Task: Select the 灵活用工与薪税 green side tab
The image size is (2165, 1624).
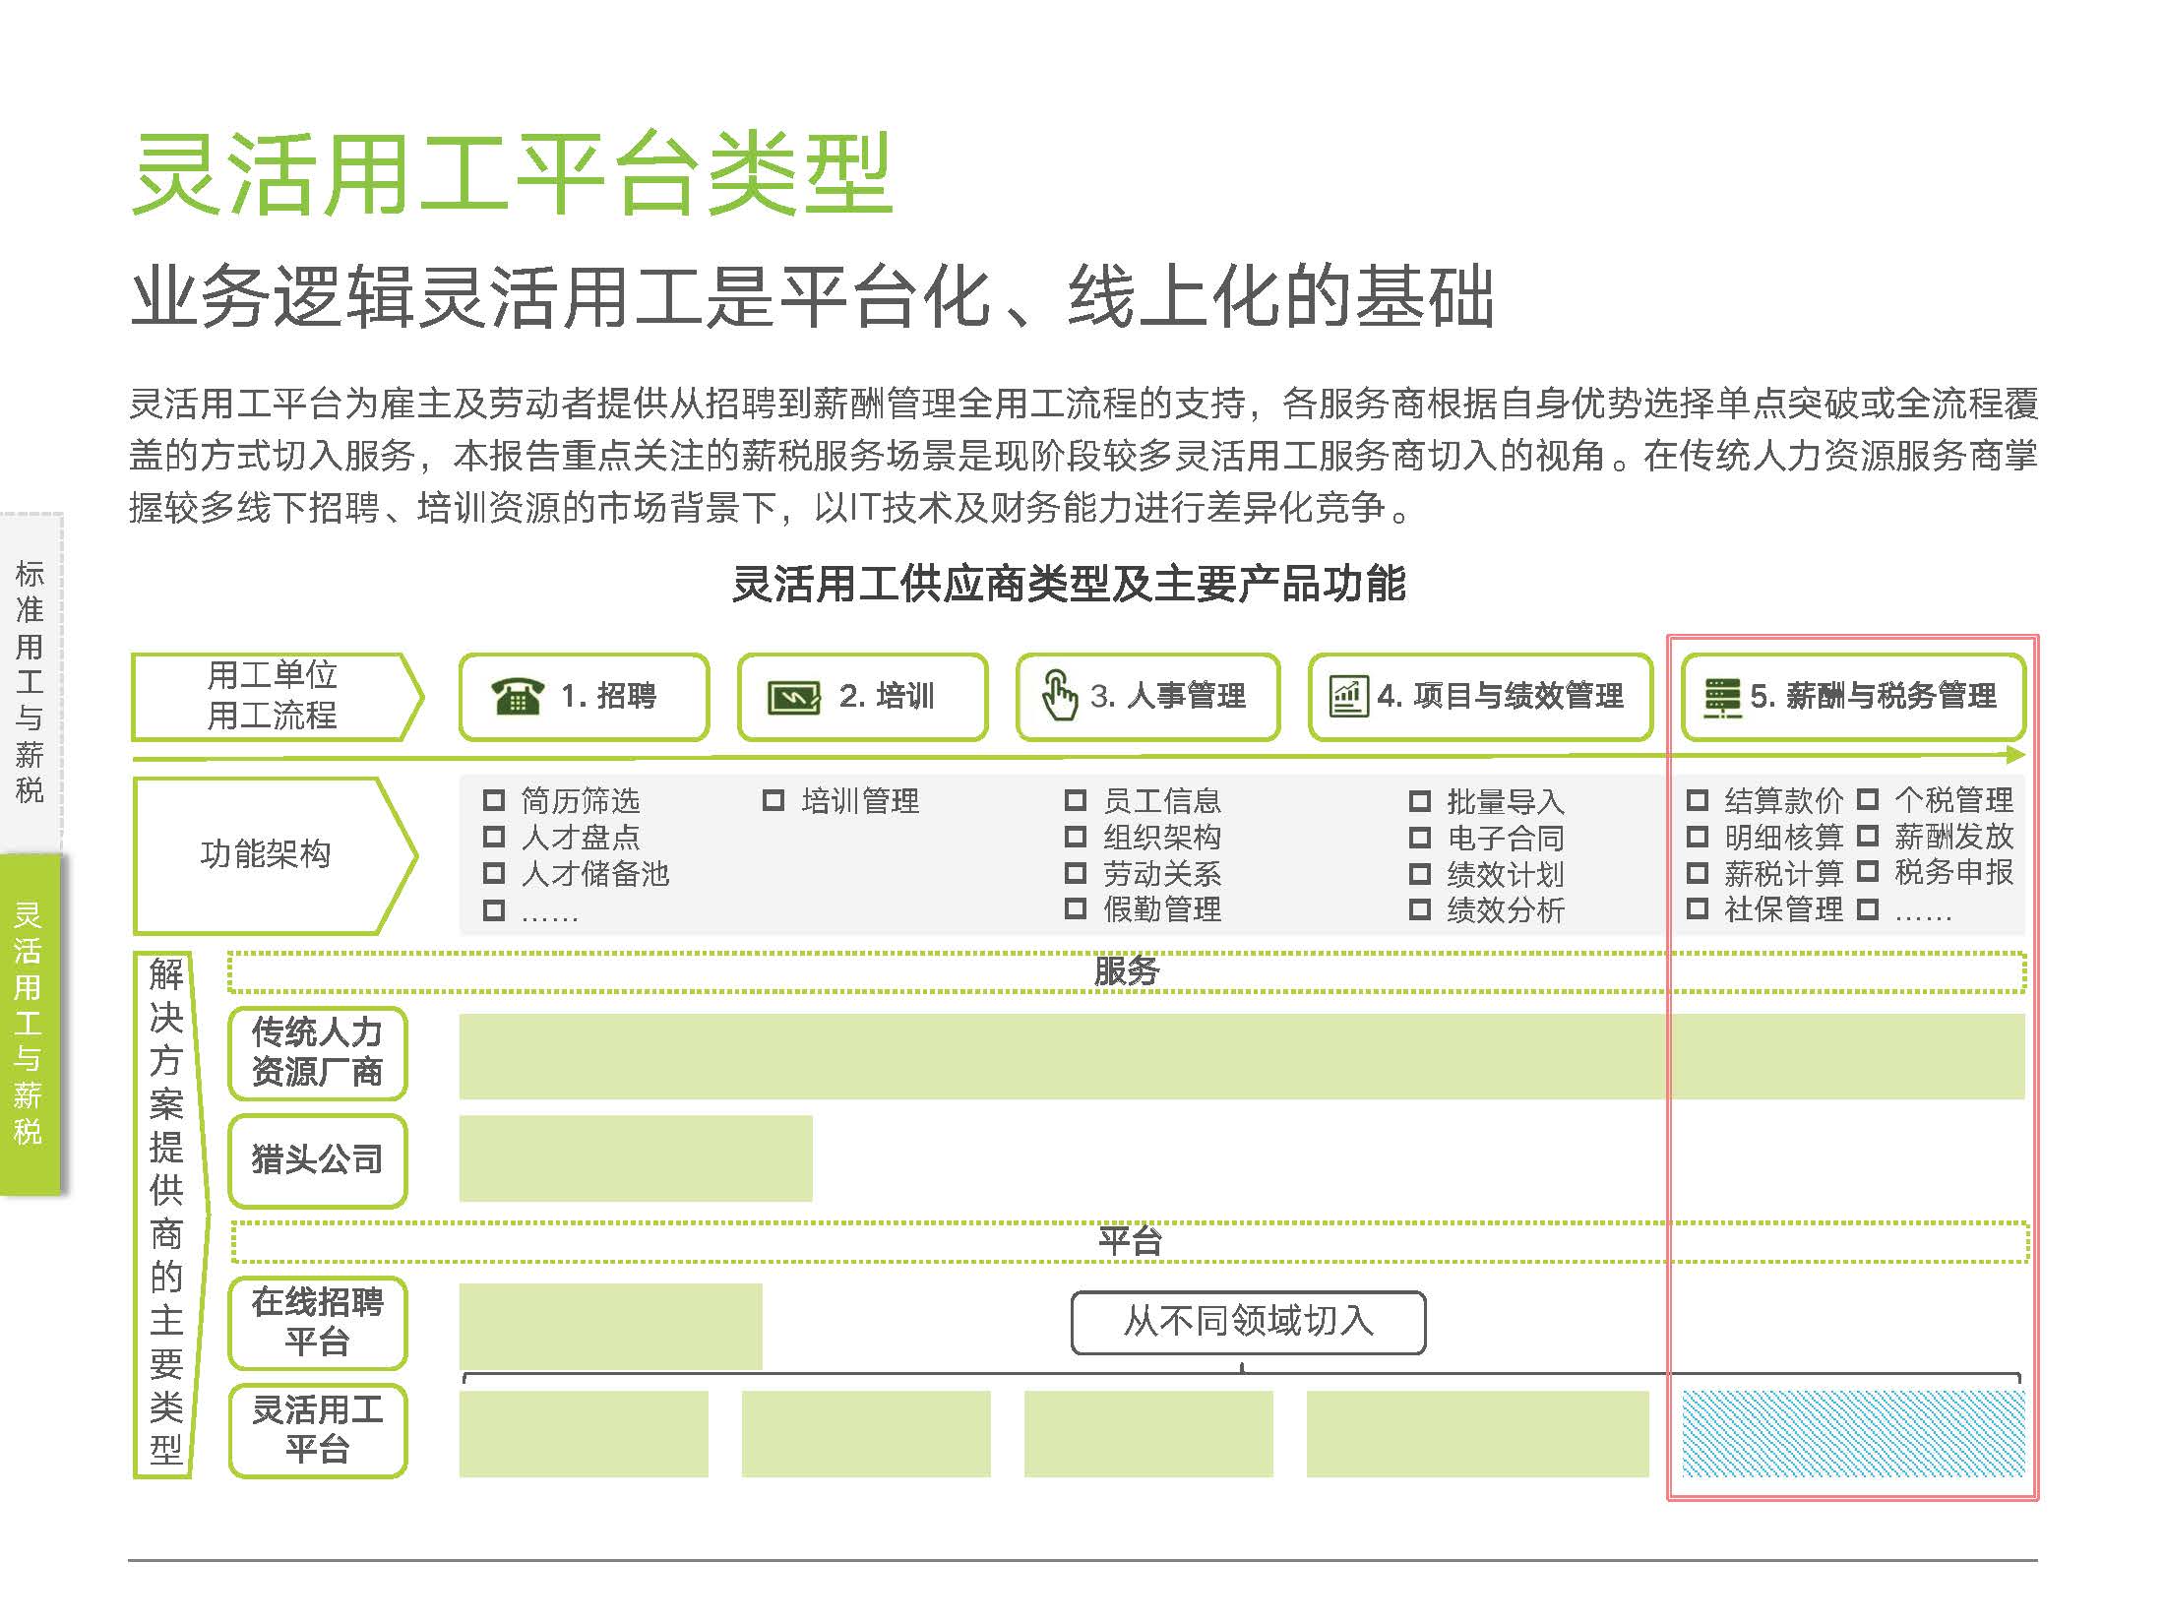Action: pos(30,1024)
